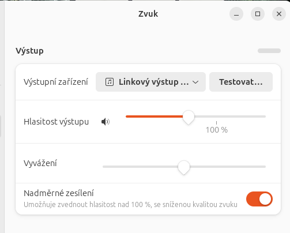Click the Testovat… button
The height and width of the screenshot is (233, 290).
pos(241,82)
